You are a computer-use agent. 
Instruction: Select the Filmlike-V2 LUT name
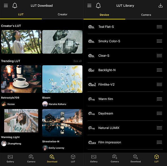click(x=106, y=84)
